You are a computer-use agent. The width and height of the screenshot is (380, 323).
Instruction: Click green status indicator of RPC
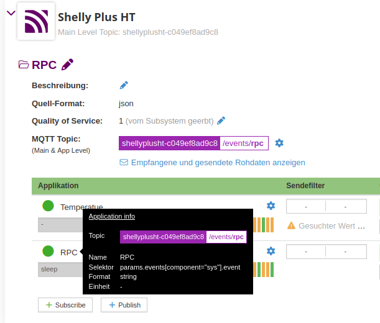[x=48, y=252]
